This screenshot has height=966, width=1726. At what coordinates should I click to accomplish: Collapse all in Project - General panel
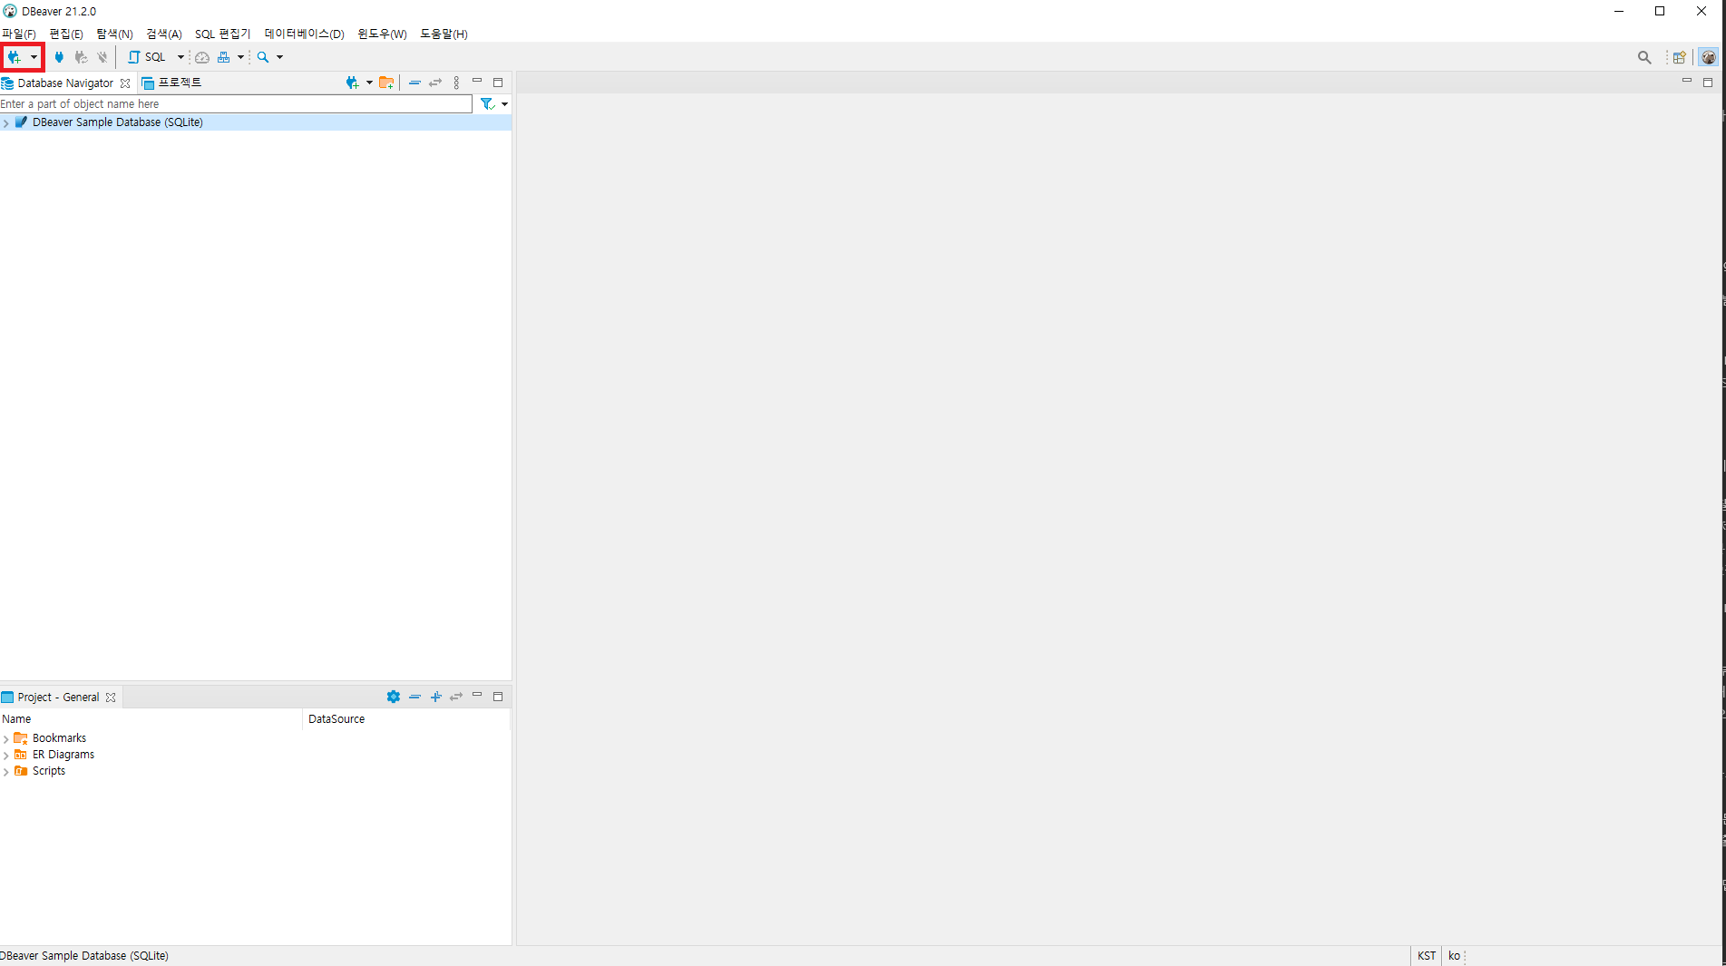click(414, 697)
